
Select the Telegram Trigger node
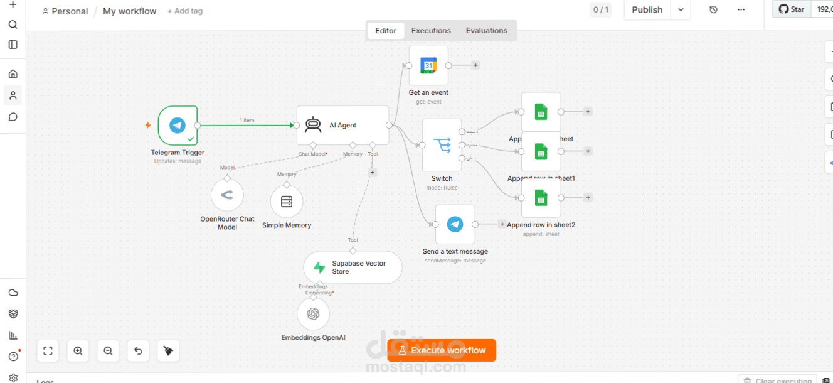178,125
